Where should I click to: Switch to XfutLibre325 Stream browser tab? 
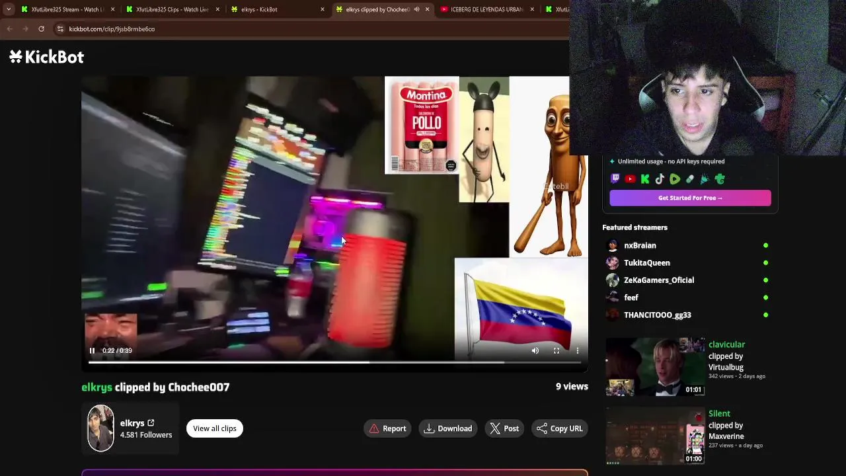tap(68, 9)
